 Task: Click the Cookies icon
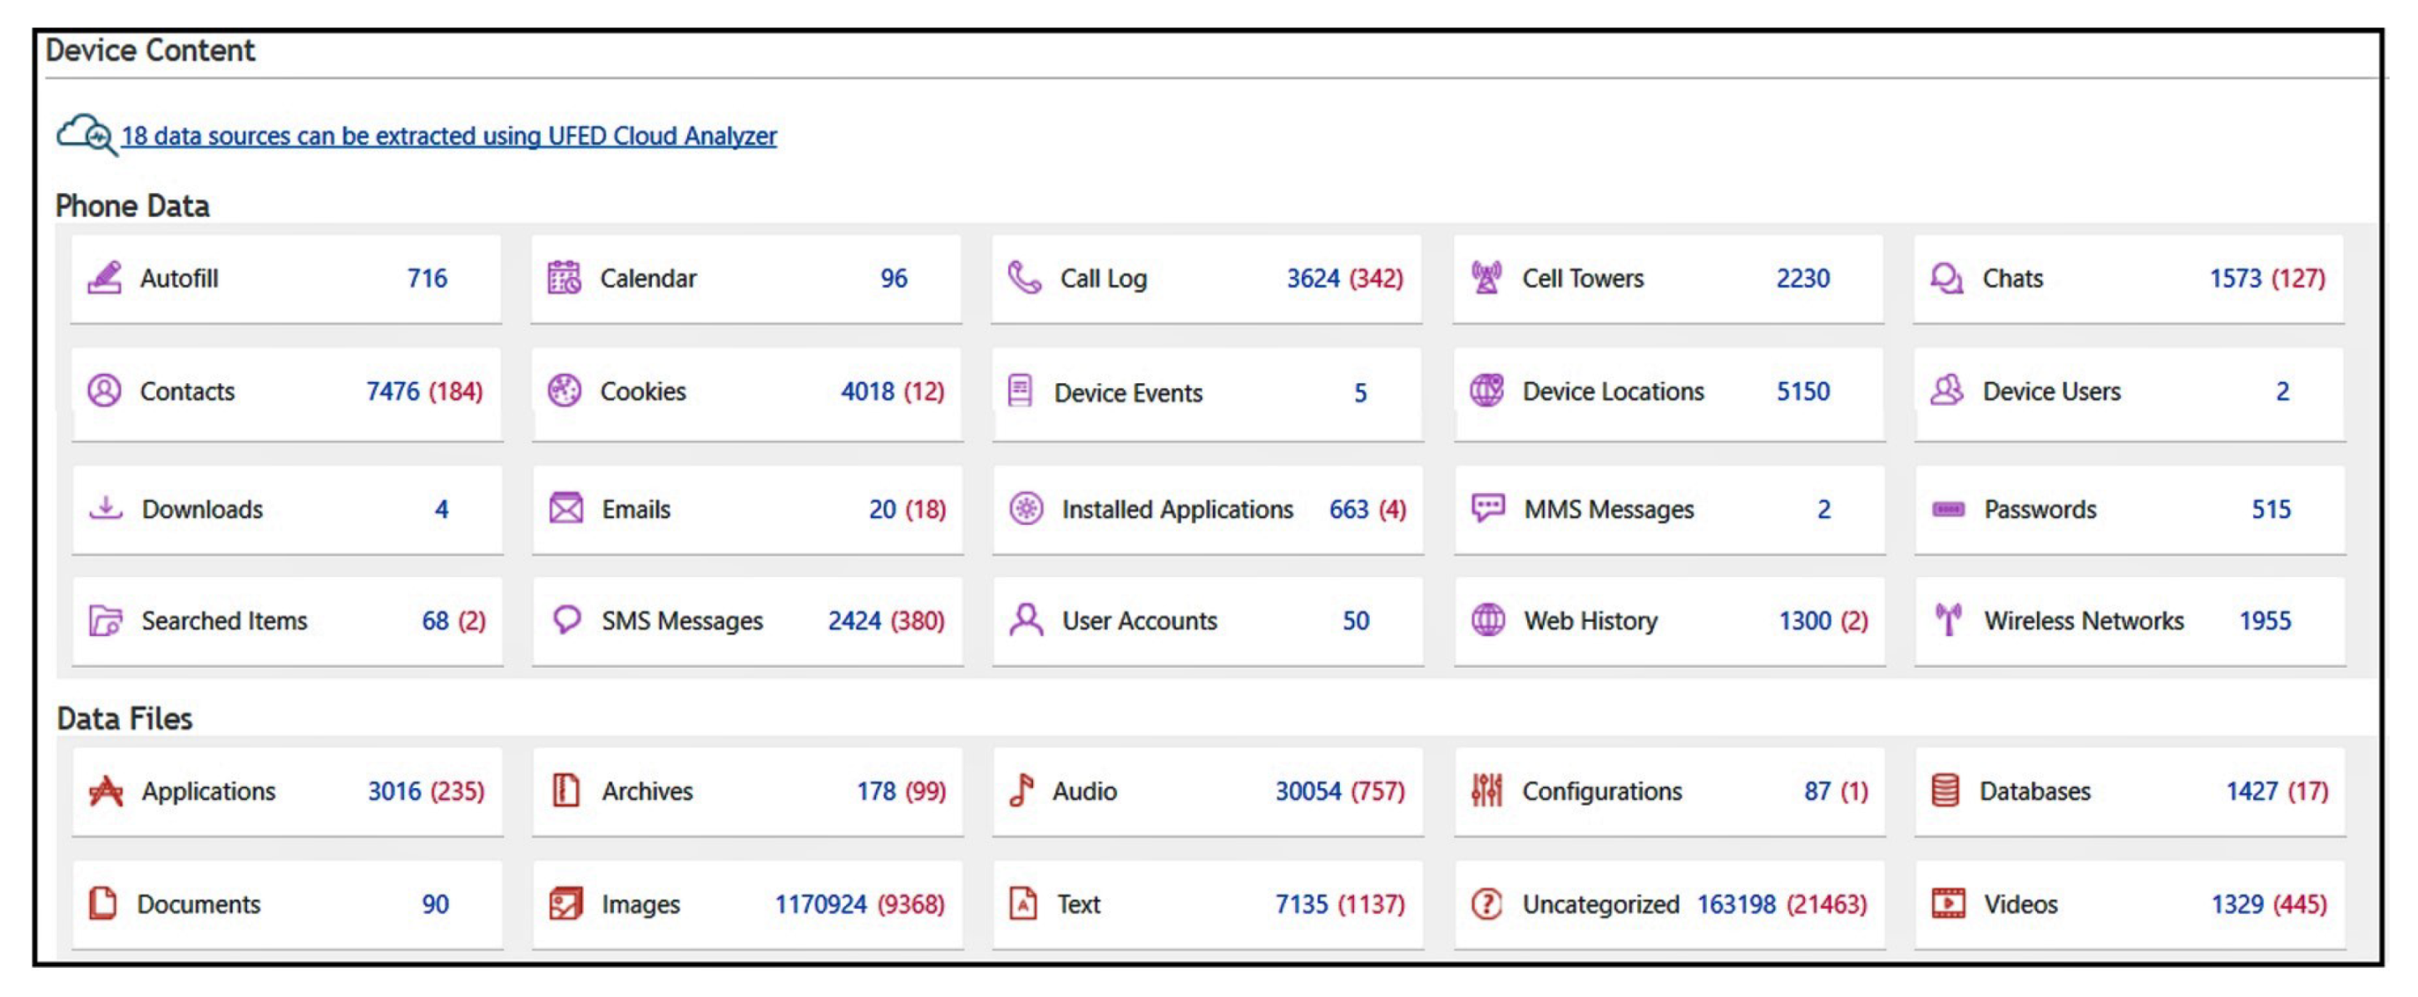click(564, 391)
